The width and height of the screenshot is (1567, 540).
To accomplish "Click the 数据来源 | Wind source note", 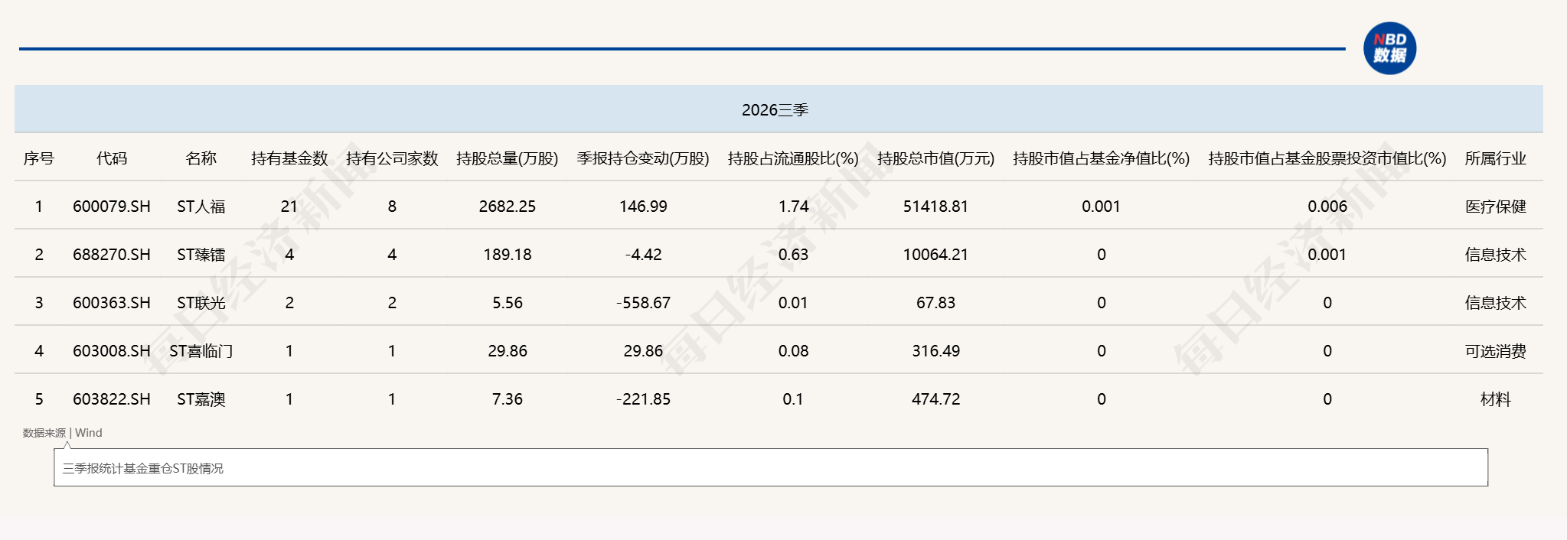I will tap(63, 433).
